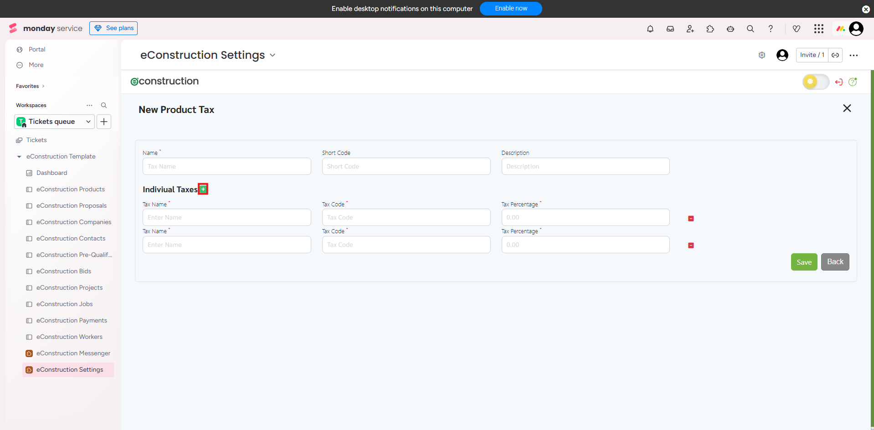Image resolution: width=874 pixels, height=430 pixels.
Task: Open the apps puzzle-piece icon
Action: (x=710, y=29)
